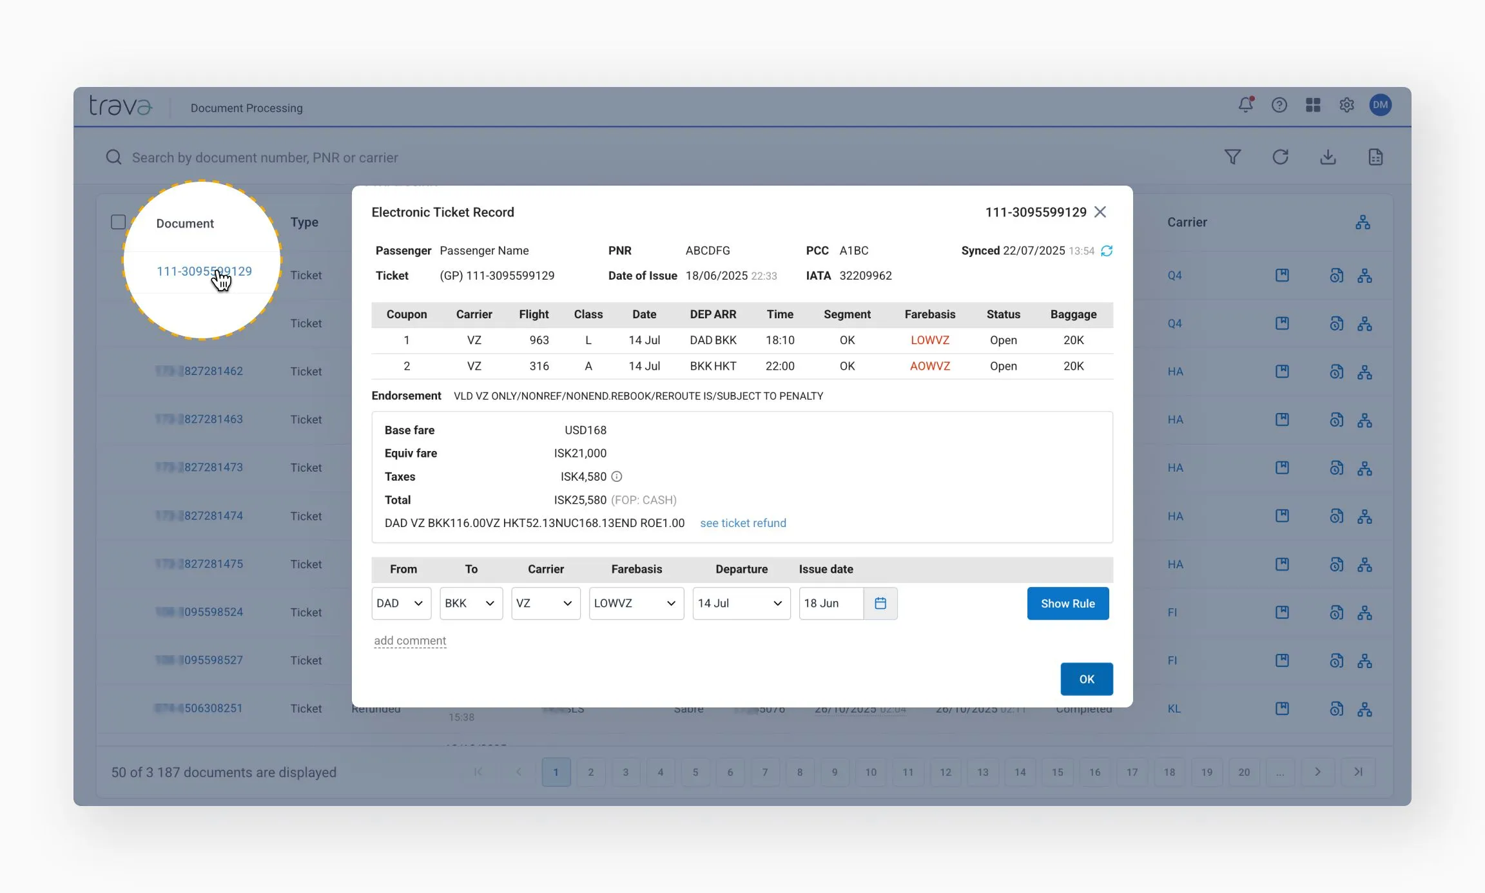Open the settings gear
1485x893 pixels.
[1347, 105]
